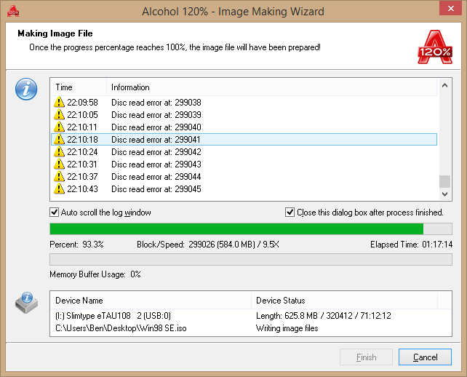Click warning icon for 22:10:31 entry
The width and height of the screenshot is (467, 377).
[59, 164]
